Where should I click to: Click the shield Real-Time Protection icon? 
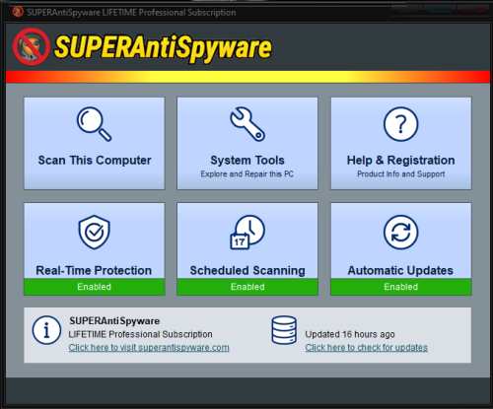click(x=95, y=233)
